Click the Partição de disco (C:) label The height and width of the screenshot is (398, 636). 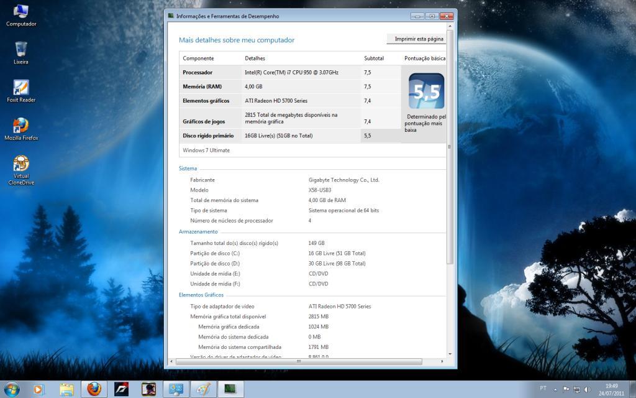pyautogui.click(x=215, y=254)
